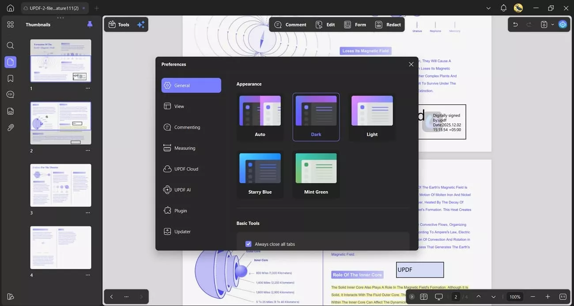This screenshot has width=574, height=306.
Task: Choose the Dark appearance theme
Action: point(316,117)
